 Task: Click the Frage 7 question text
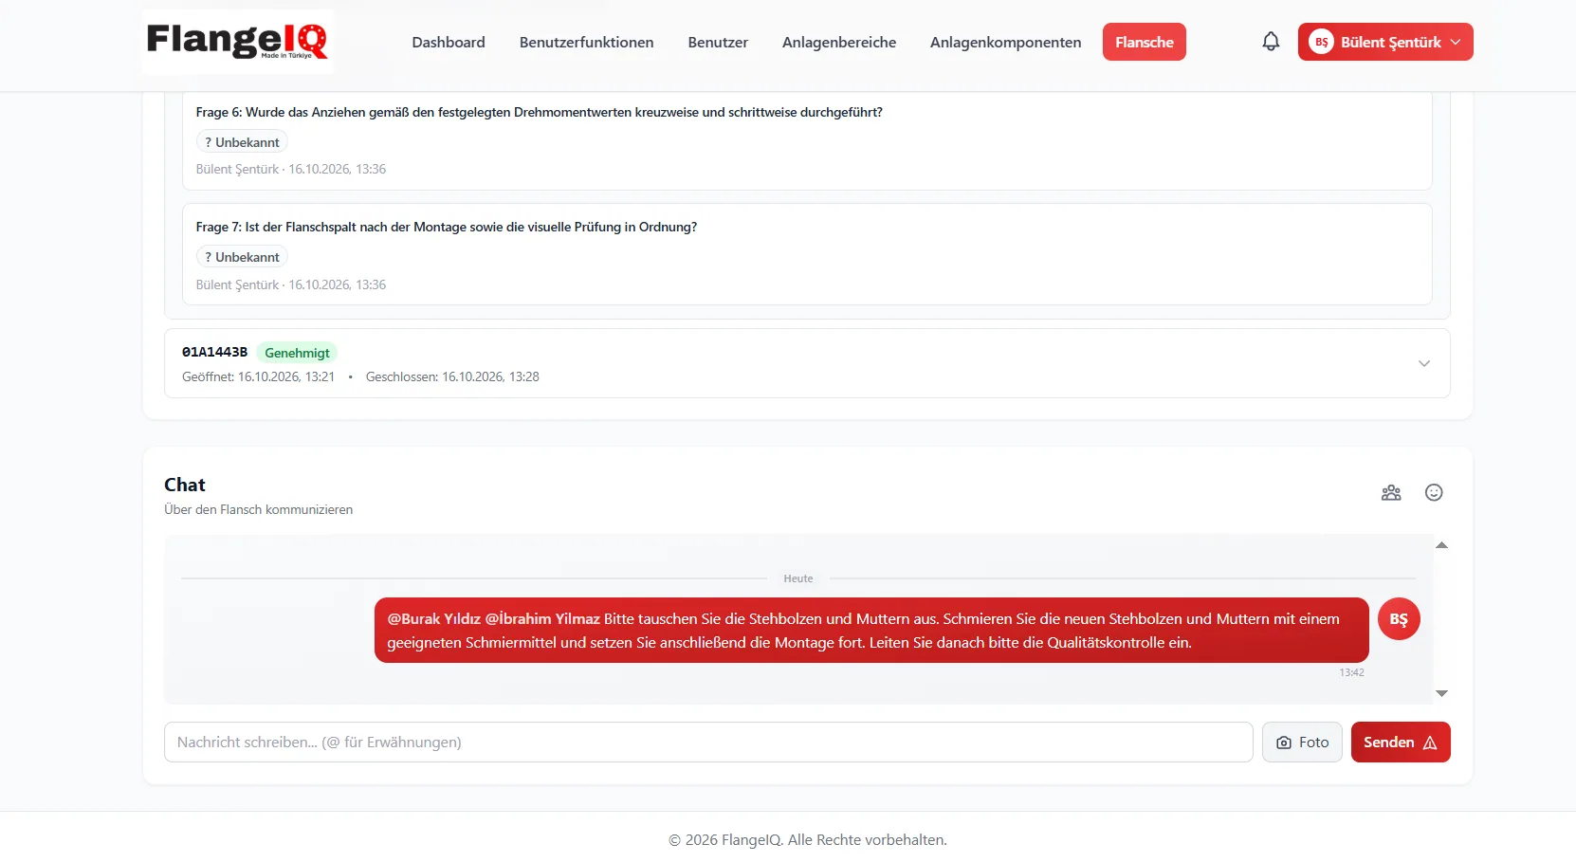point(446,227)
